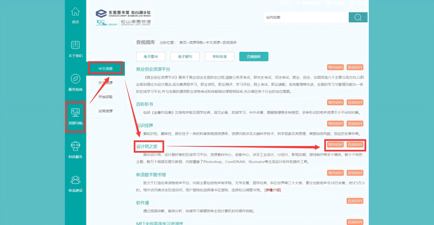
Task: Open 试用资源 submenu entry
Action: 105,111
